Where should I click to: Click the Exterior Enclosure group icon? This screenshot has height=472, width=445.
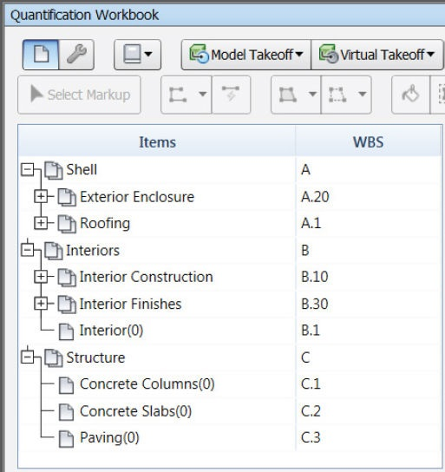pyautogui.click(x=67, y=198)
